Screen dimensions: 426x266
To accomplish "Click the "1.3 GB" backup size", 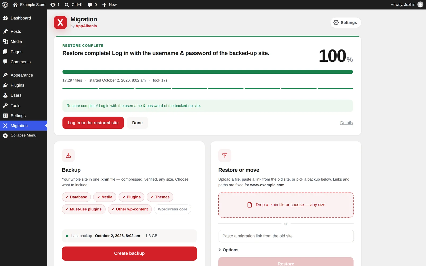I will point(151,236).
